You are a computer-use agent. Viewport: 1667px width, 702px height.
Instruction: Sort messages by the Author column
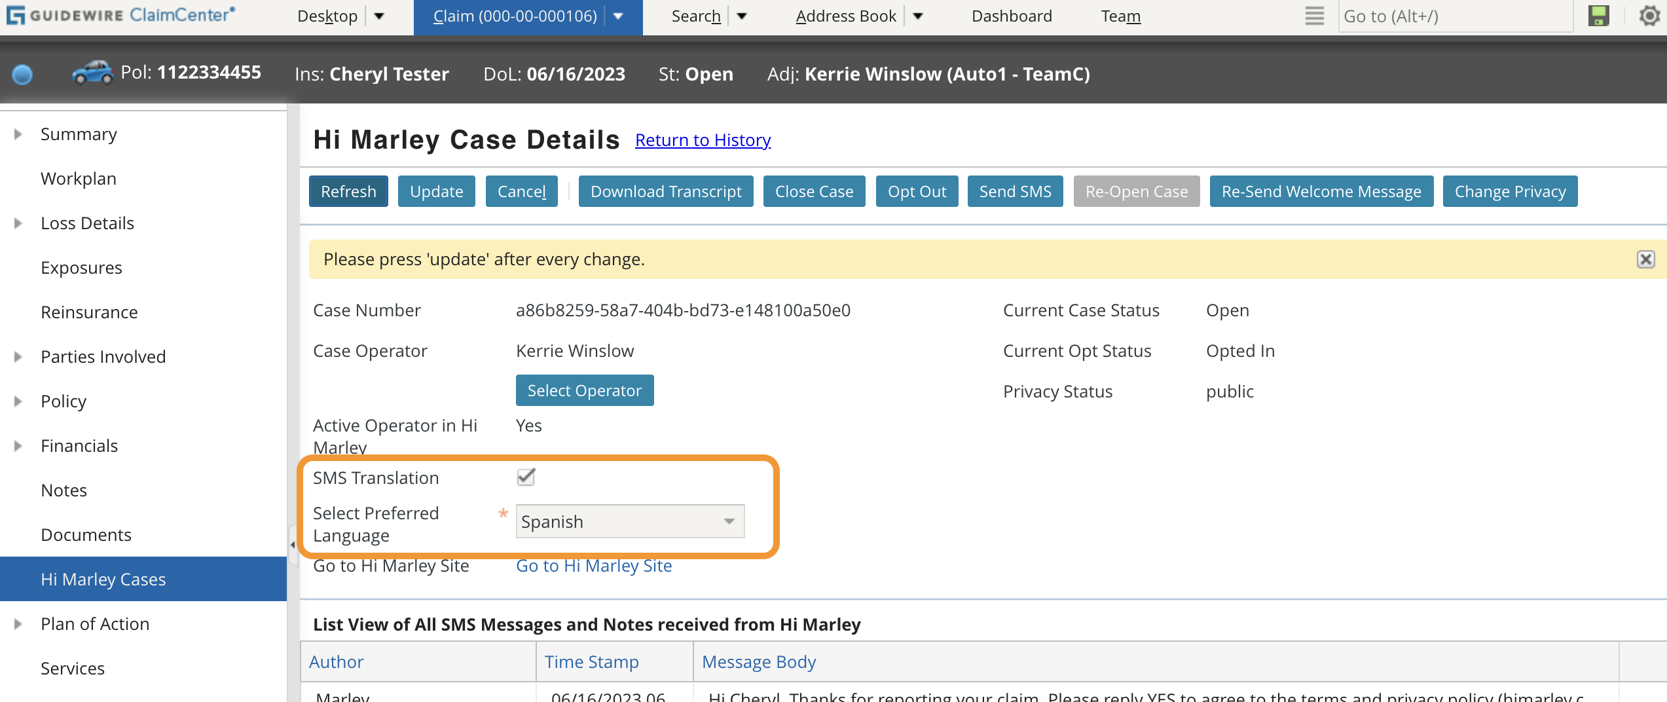click(x=335, y=661)
